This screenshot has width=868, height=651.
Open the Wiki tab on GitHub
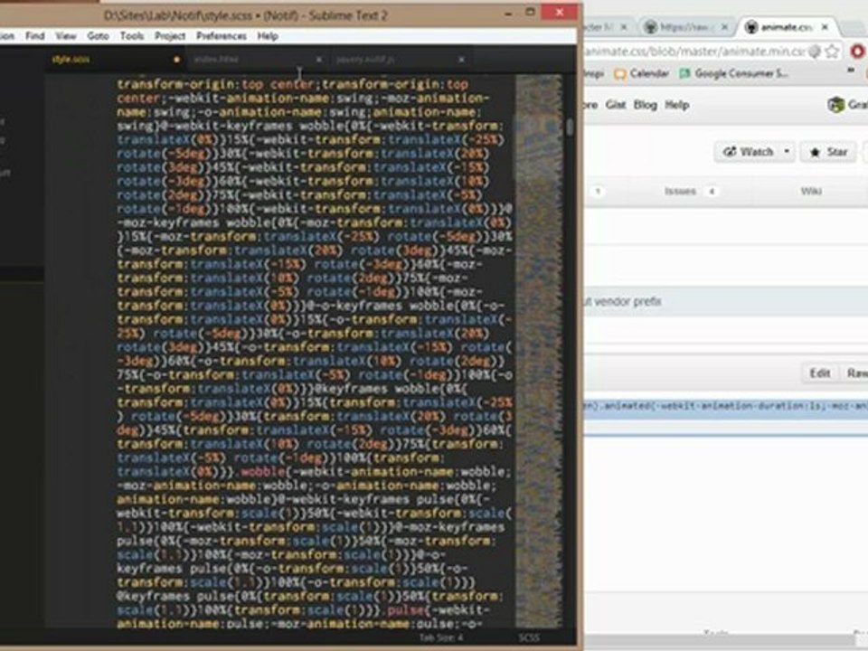(811, 191)
